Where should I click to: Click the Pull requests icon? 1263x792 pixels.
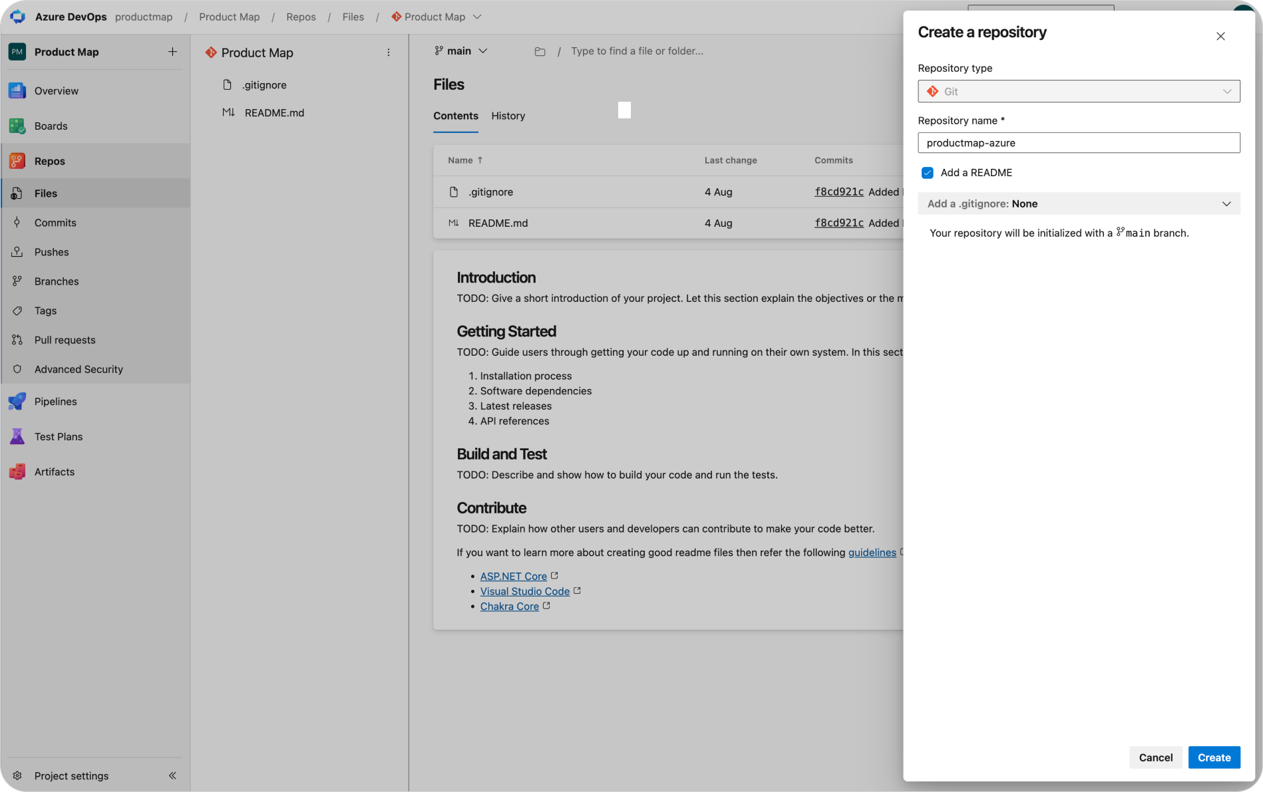coord(17,340)
